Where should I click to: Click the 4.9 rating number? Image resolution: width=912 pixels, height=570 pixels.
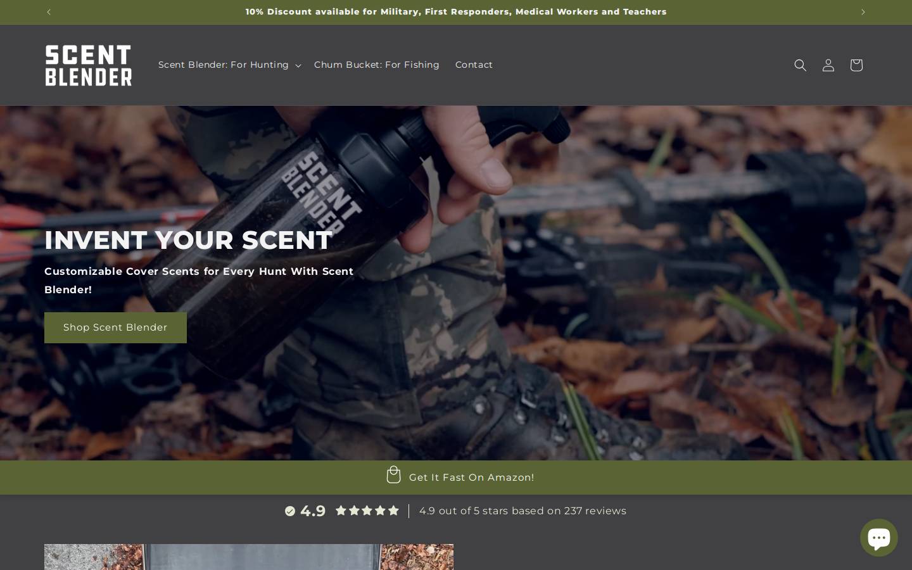point(313,511)
